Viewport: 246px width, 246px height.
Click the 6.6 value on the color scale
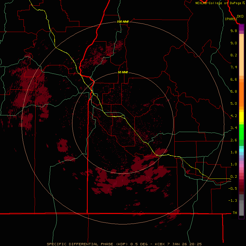pos(234,79)
